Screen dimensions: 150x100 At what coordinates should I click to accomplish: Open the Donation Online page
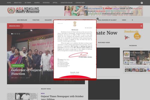click(x=66, y=3)
